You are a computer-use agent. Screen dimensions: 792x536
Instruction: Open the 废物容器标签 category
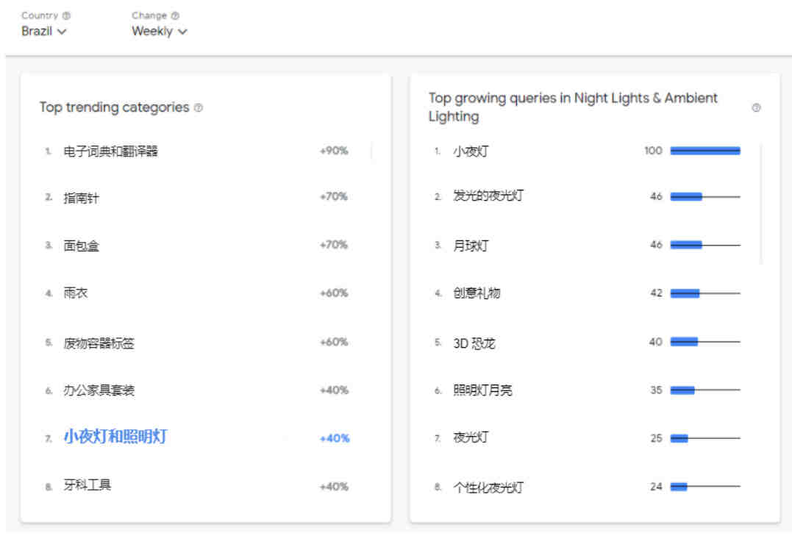click(x=197, y=343)
